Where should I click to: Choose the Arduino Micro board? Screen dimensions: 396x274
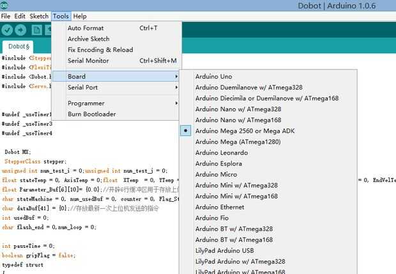click(x=268, y=174)
